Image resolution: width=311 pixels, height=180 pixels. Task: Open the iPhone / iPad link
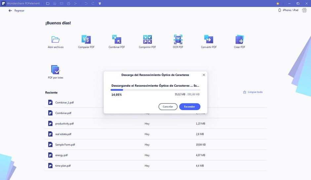point(288,10)
